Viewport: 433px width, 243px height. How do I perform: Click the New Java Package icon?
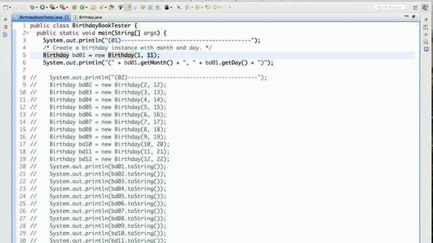point(74,7)
